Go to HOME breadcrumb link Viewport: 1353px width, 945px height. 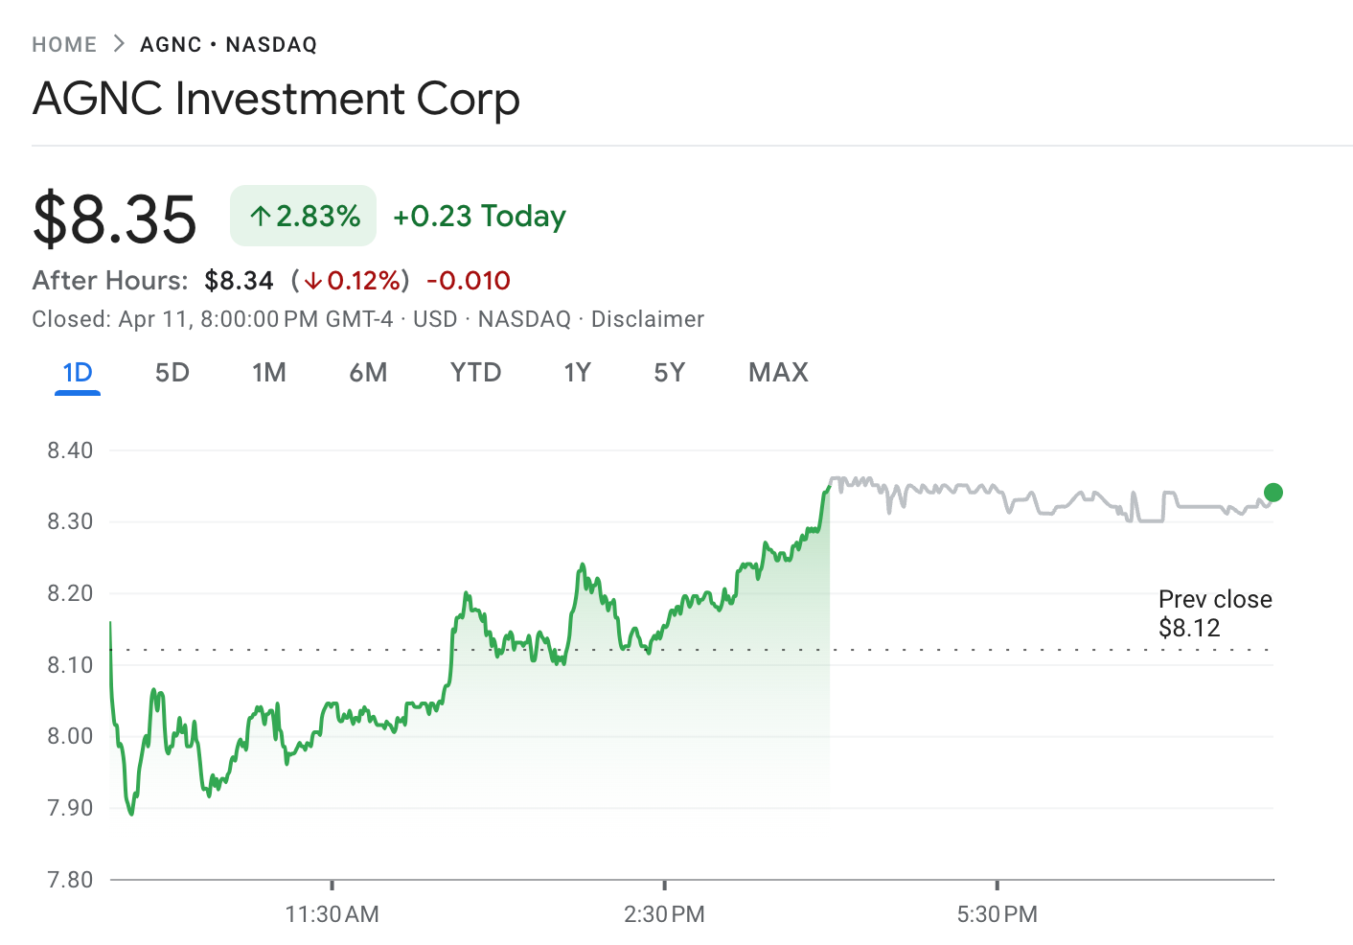(64, 44)
